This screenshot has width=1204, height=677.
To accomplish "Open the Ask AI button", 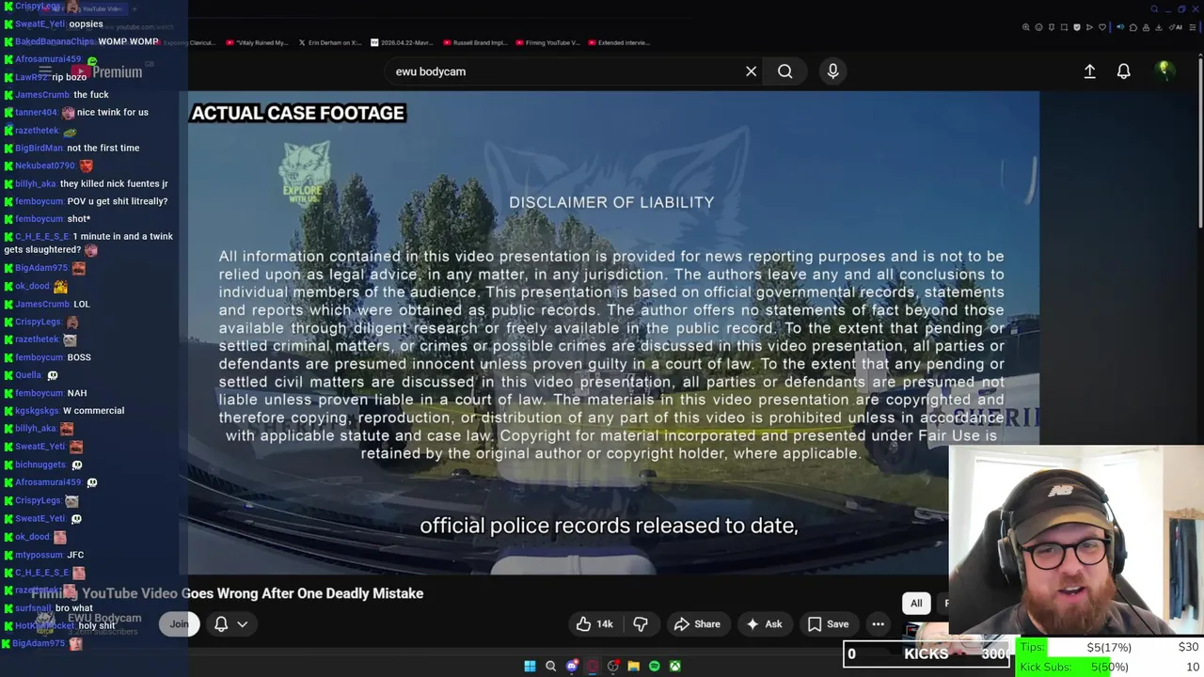I will point(764,624).
